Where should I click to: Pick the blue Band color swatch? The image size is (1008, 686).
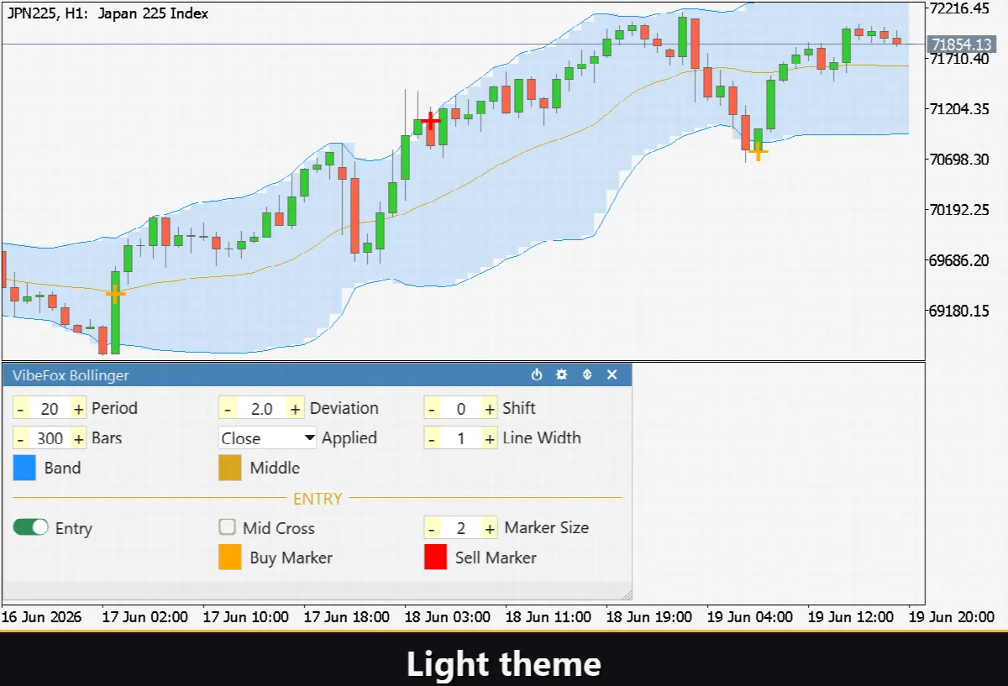[24, 469]
